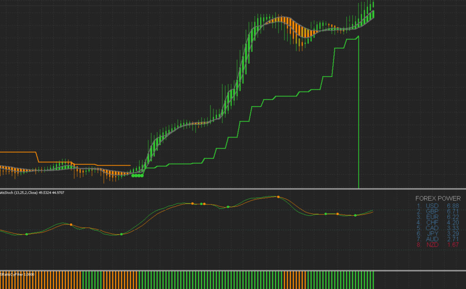Click the CAD strength value 3.33
This screenshot has height=289, width=466.
point(453,228)
